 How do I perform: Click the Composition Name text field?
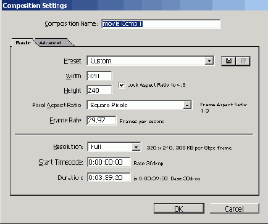point(161,24)
